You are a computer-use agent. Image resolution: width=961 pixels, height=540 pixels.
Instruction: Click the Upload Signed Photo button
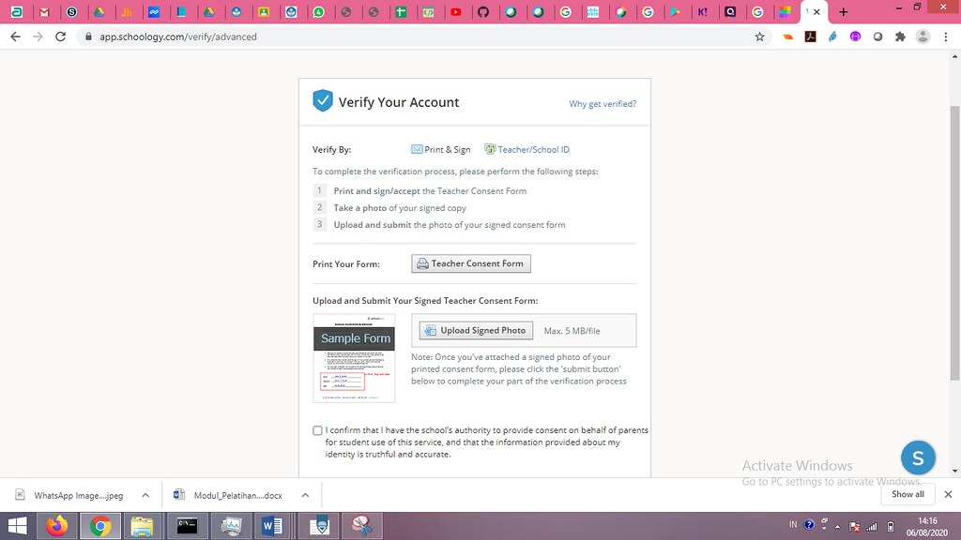(x=476, y=331)
